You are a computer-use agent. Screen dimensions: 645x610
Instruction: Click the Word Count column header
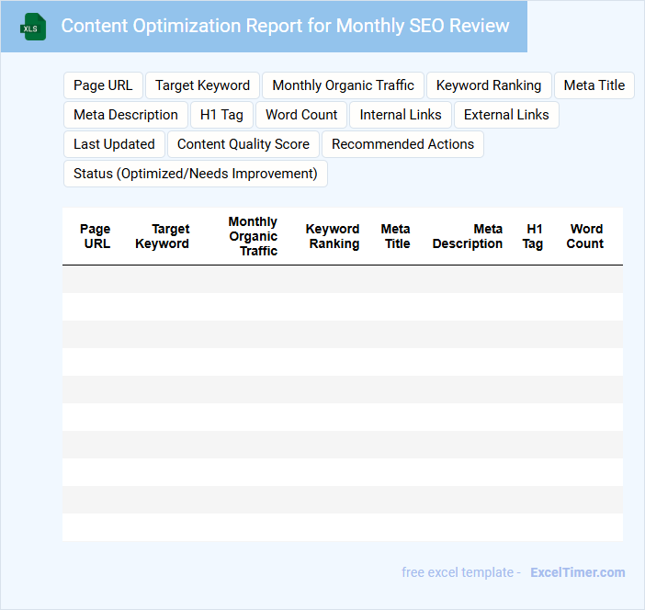(x=585, y=236)
